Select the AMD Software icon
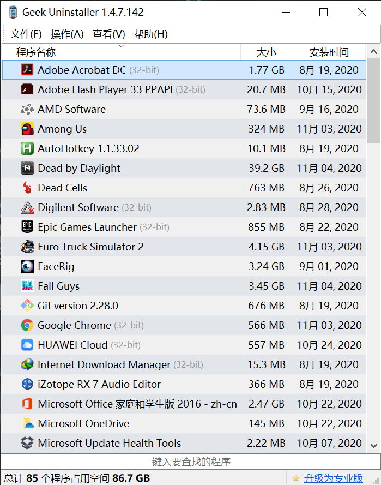 tap(27, 109)
